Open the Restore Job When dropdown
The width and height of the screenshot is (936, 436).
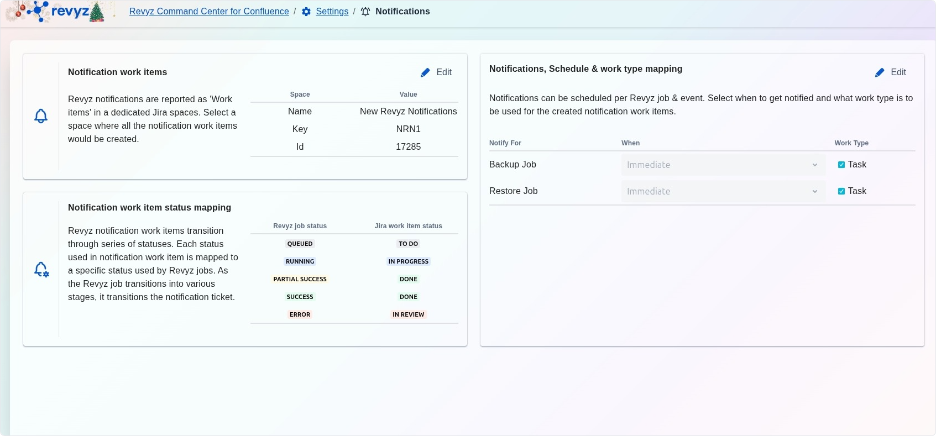click(x=722, y=191)
